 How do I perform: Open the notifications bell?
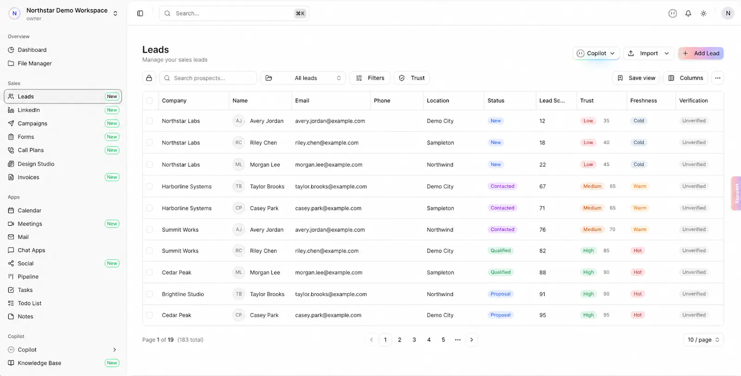coord(688,13)
